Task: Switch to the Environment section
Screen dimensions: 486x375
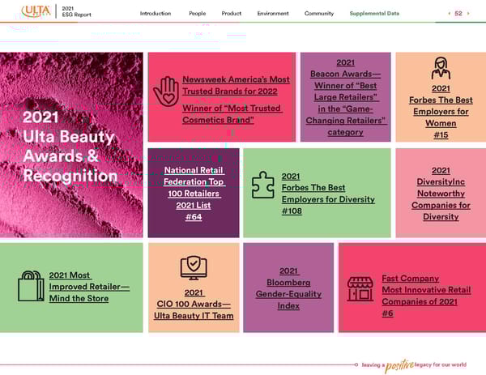Action: coord(273,14)
